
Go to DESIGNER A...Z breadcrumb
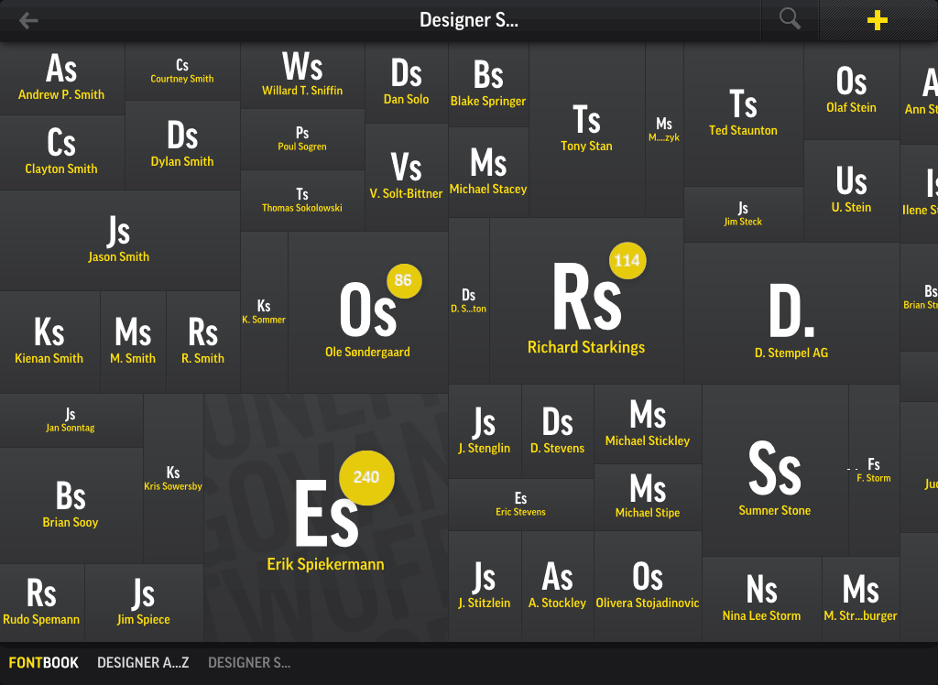coord(143,662)
